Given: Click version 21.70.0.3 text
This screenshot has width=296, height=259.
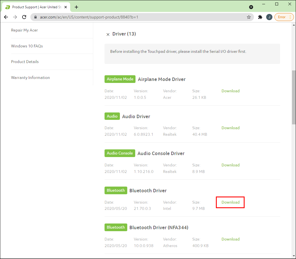Looking at the screenshot, I should coord(142,209).
